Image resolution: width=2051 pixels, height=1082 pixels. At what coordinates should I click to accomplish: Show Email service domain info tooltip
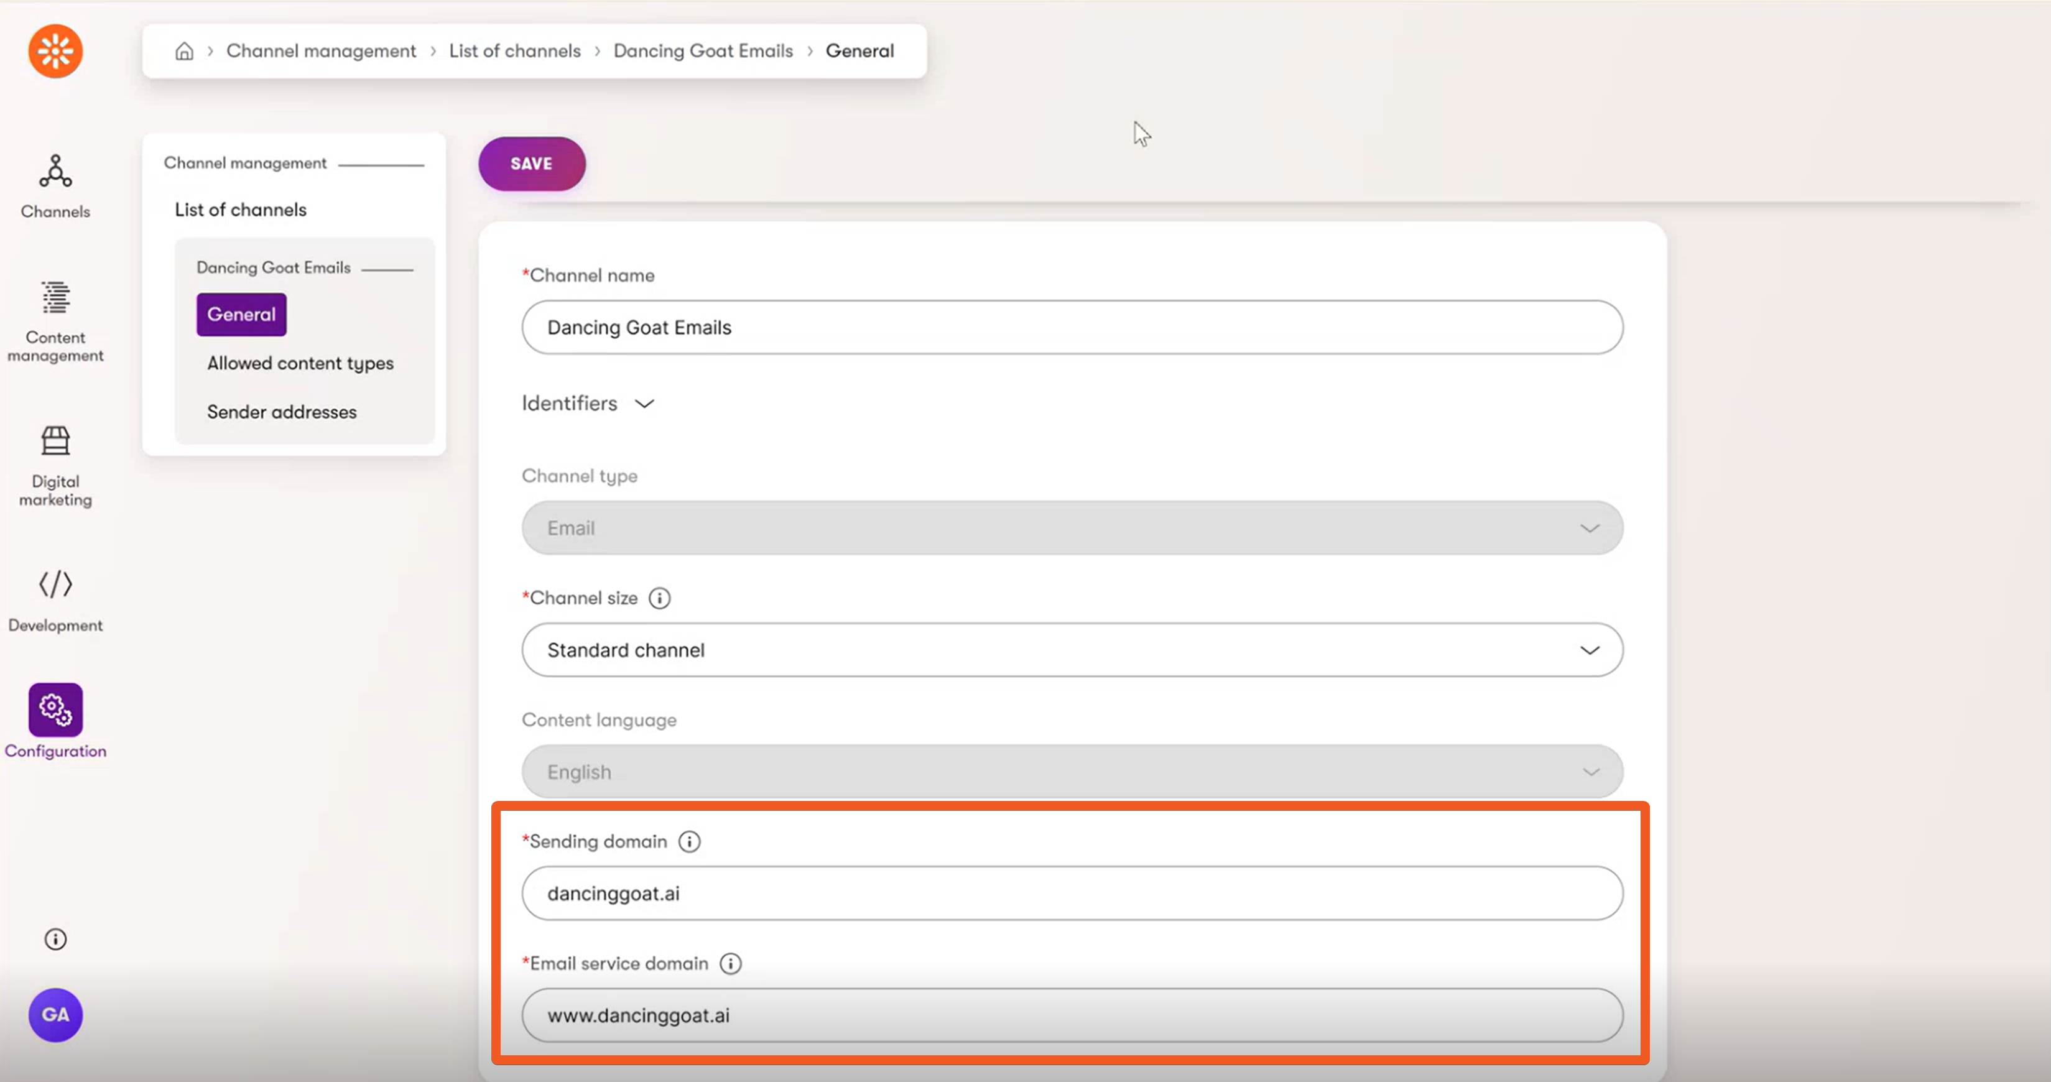coord(730,963)
